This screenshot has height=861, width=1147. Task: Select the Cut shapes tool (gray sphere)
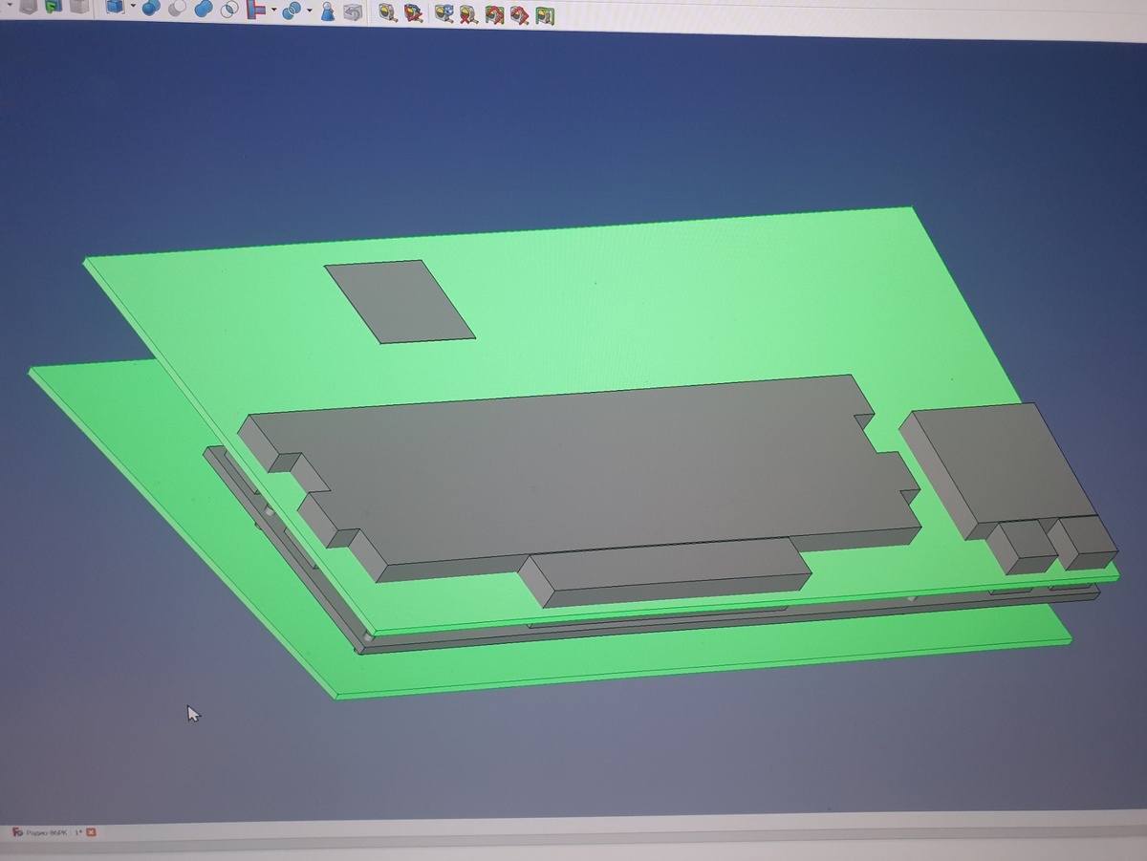click(178, 10)
